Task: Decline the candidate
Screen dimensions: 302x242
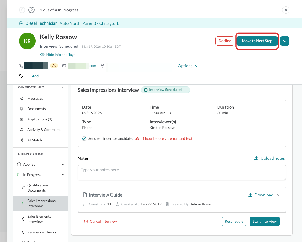Action: tap(225, 41)
